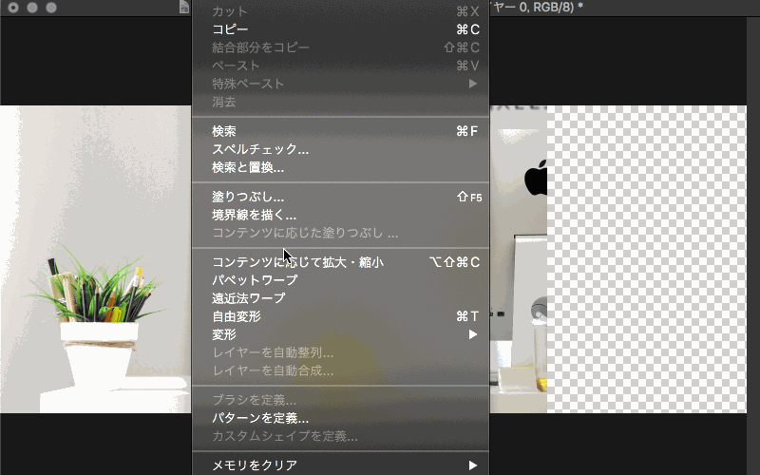Click the disabled 特殊ペースト submenu entry

point(340,84)
